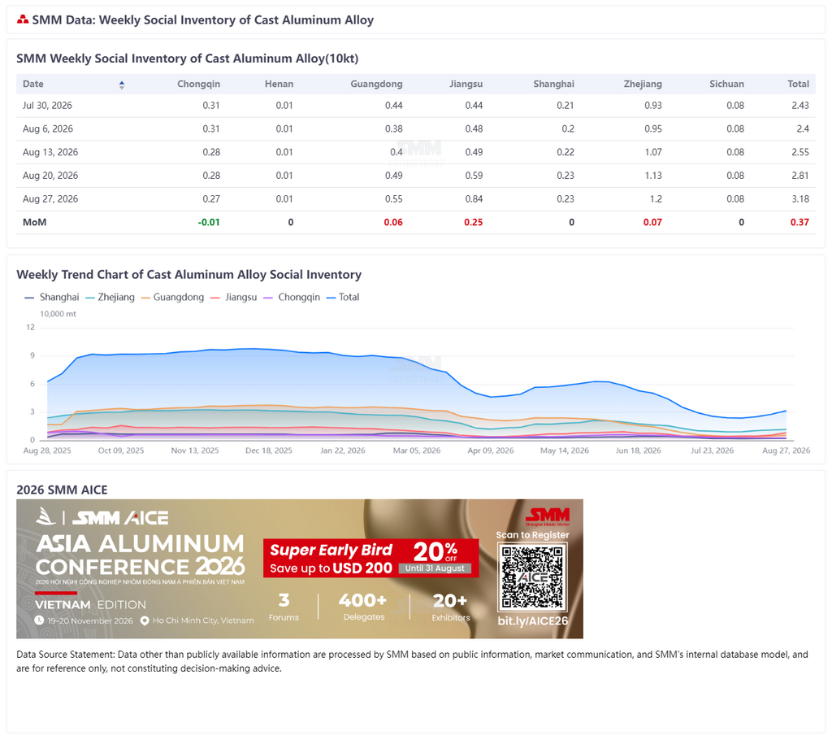Screen dimensions: 832x740
Task: Click the location pin by Ho Chi Minh City
Action: click(145, 620)
